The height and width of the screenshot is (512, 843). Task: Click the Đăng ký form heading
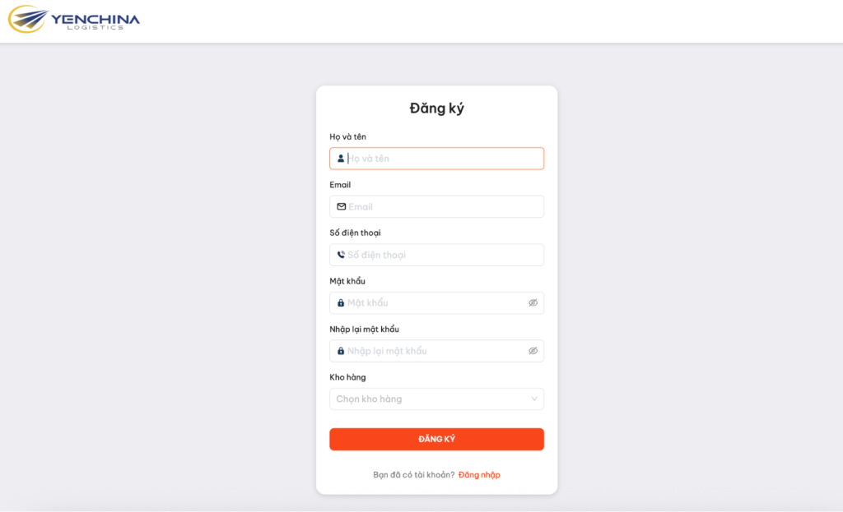tap(436, 108)
